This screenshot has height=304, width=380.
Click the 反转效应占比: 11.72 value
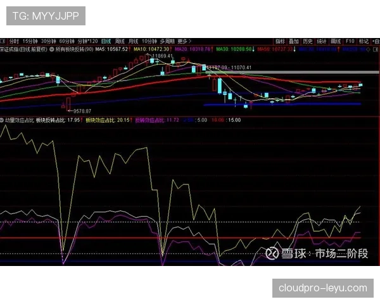(157, 120)
